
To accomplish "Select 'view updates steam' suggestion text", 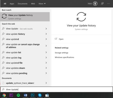I will 15,68.
